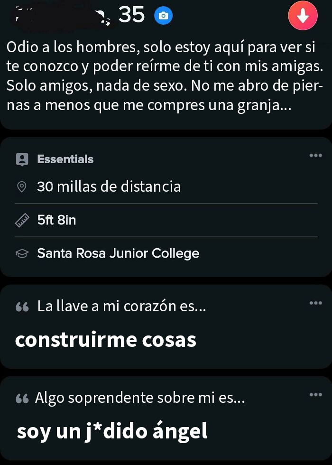Click the Essentials section header

point(65,159)
